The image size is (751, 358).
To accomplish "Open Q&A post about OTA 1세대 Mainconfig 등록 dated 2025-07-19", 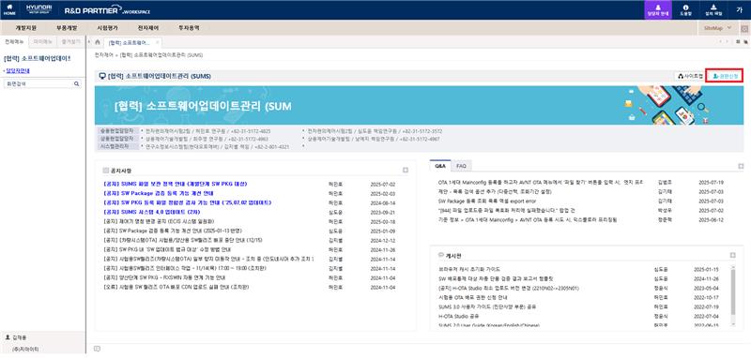I will [540, 182].
